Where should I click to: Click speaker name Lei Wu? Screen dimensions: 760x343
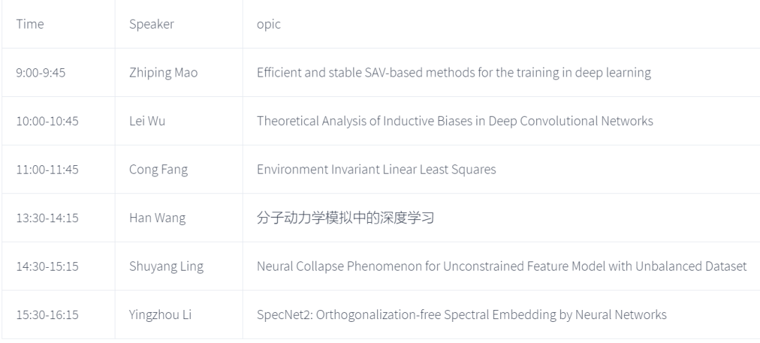(147, 121)
